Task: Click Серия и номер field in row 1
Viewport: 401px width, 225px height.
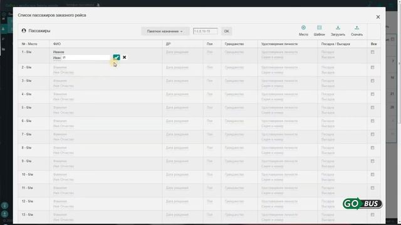Action: pos(272,57)
